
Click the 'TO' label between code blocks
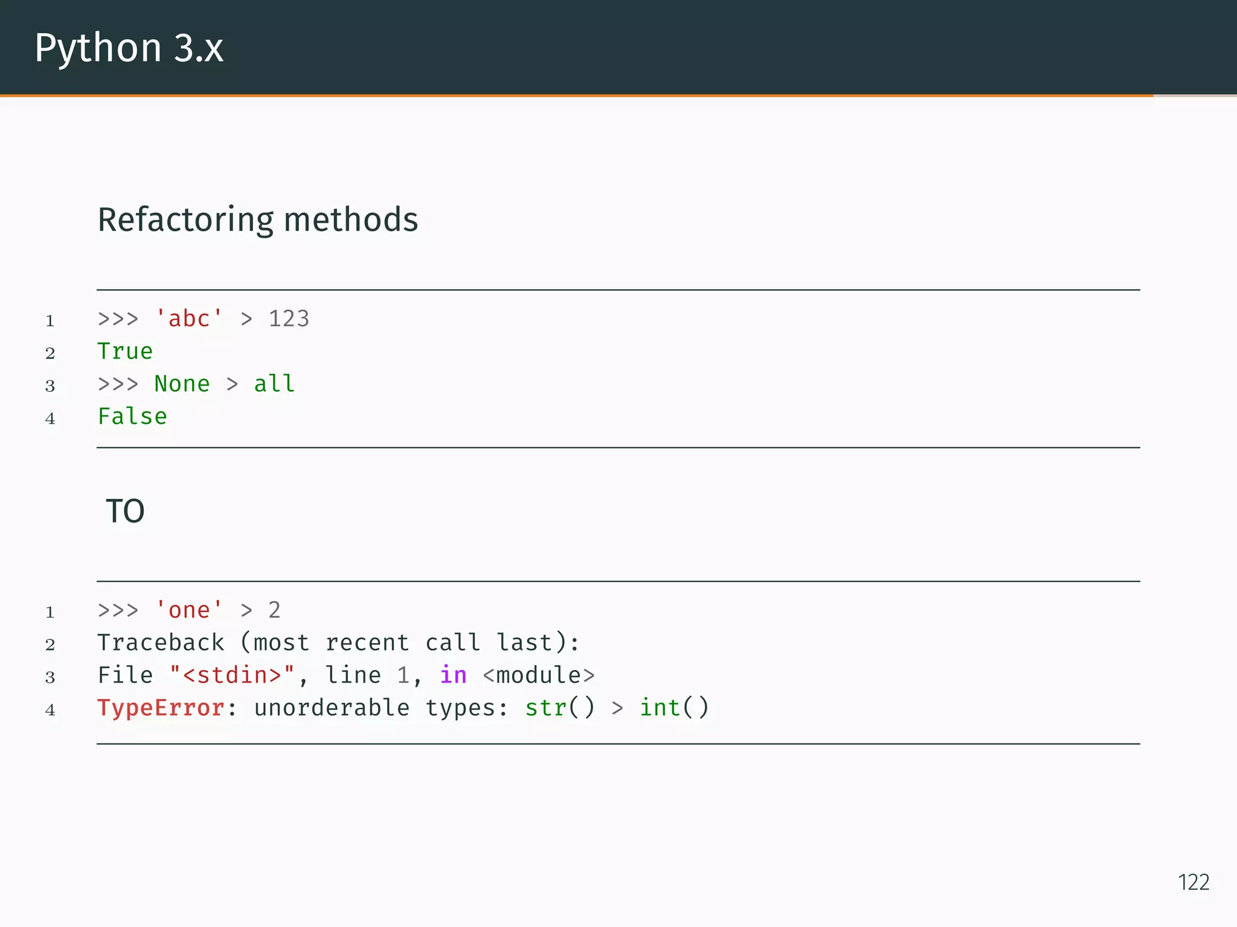[x=125, y=511]
